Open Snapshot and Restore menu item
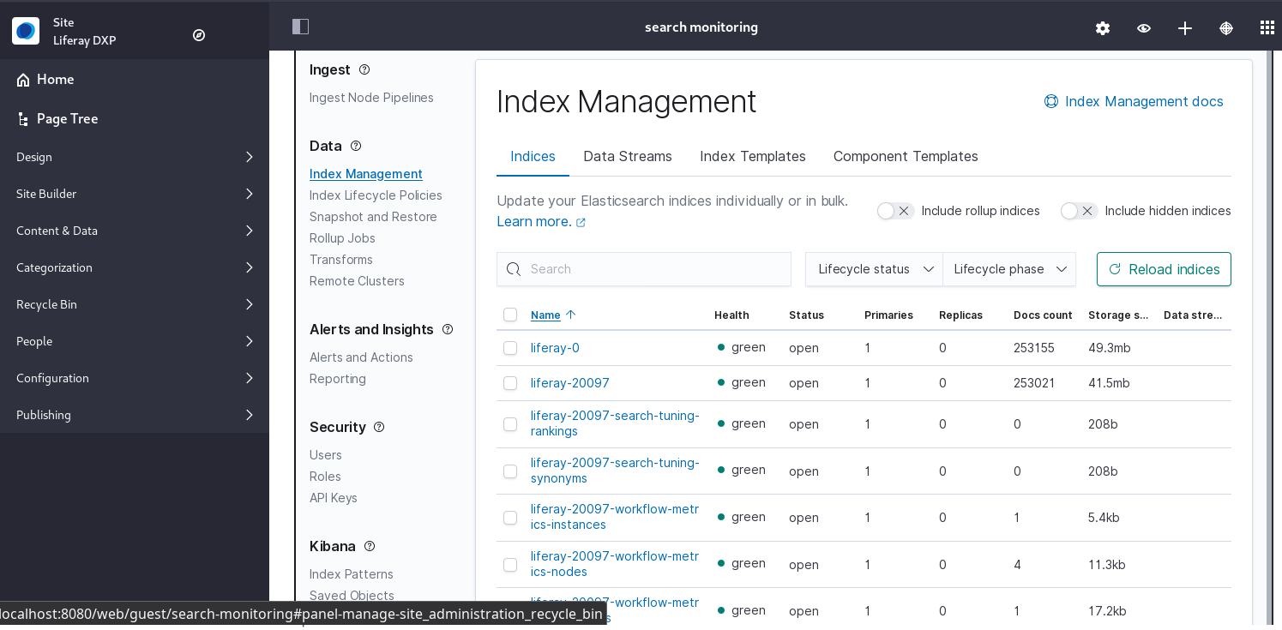The image size is (1282, 630). (373, 217)
